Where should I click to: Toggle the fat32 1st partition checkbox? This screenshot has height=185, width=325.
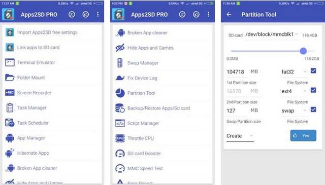pos(313,71)
